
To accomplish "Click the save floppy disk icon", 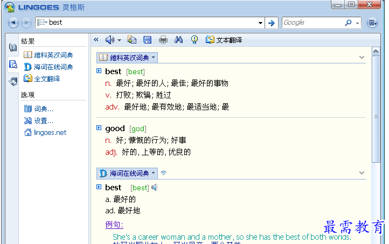I will point(148,40).
